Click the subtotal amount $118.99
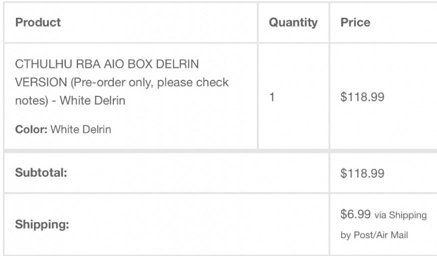The width and height of the screenshot is (437, 256). click(362, 173)
